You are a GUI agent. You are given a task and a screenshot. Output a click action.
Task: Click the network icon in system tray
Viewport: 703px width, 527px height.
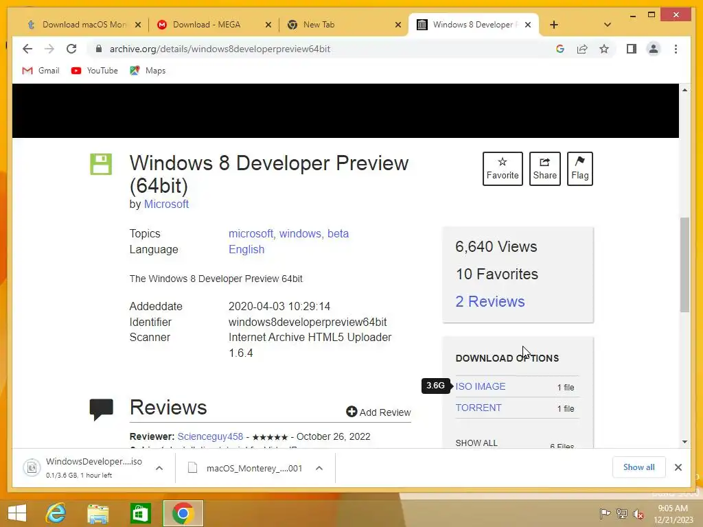pyautogui.click(x=622, y=513)
